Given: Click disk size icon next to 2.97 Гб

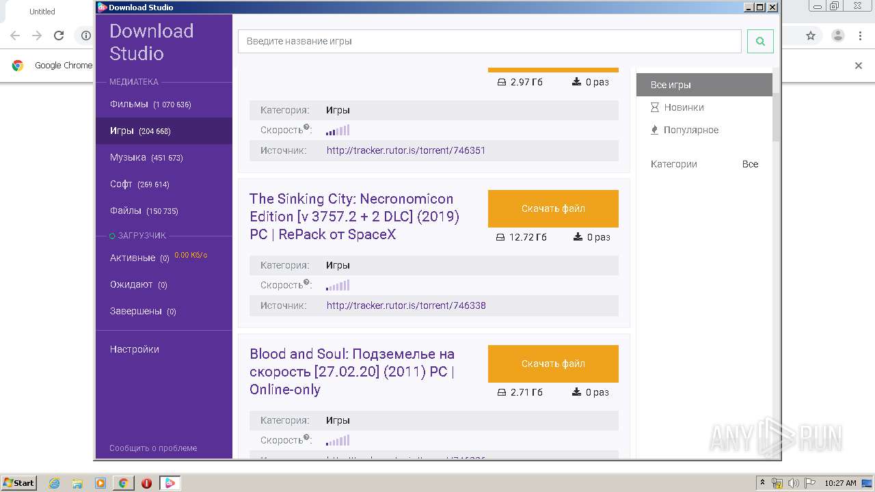Looking at the screenshot, I should [x=502, y=82].
